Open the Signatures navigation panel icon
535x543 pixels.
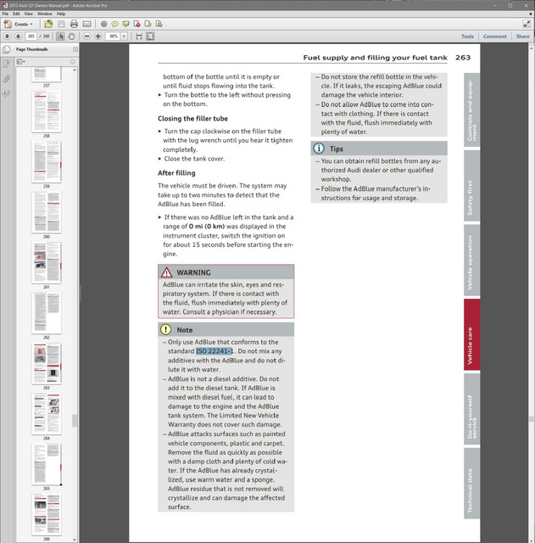pyautogui.click(x=6, y=93)
